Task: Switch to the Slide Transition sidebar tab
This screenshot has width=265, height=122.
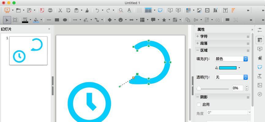Action: (x=260, y=49)
